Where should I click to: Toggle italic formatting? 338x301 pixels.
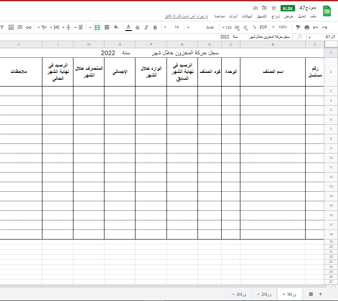tap(146, 27)
